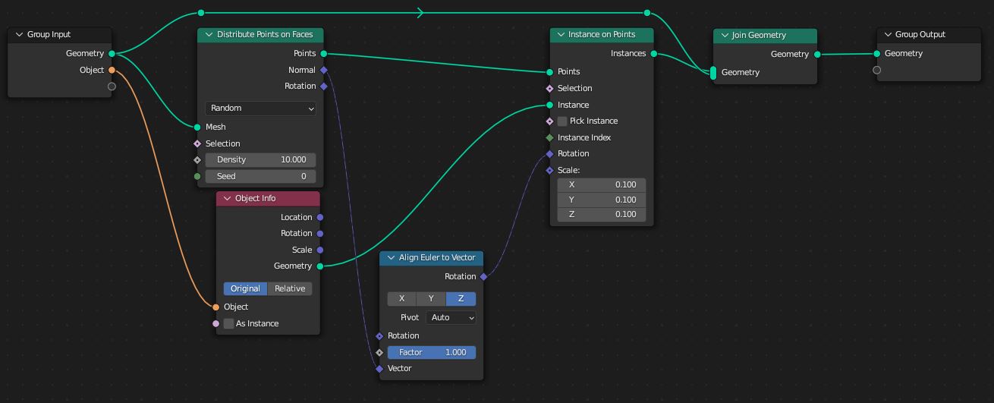Click the Points output socket on Distribute Points

(x=324, y=54)
